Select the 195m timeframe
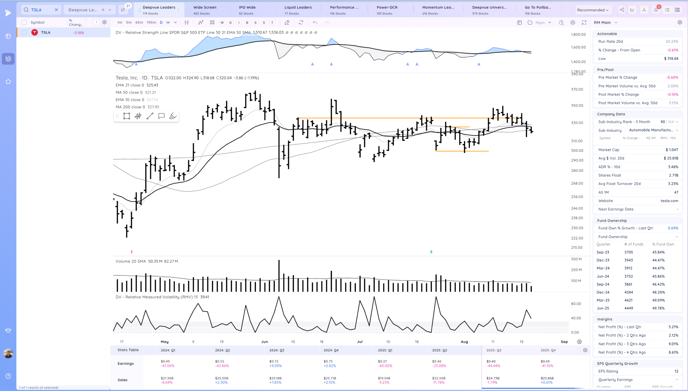The height and width of the screenshot is (391, 688). point(151,22)
